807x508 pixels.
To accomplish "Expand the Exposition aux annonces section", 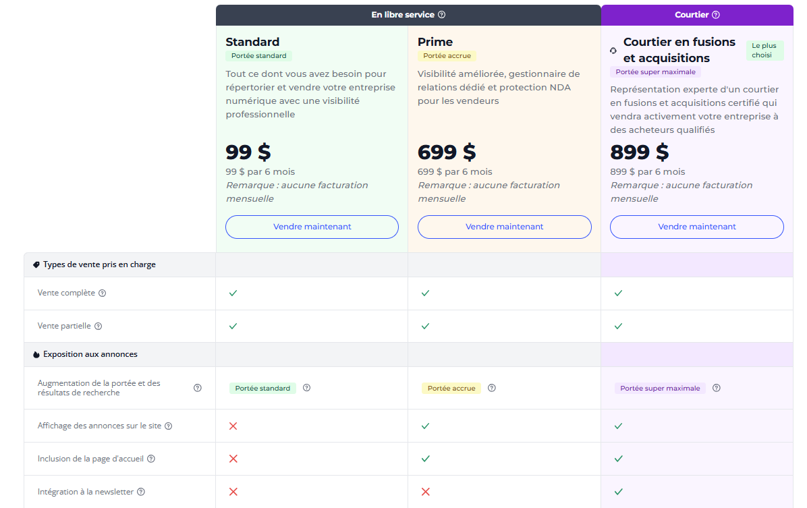I will point(91,354).
